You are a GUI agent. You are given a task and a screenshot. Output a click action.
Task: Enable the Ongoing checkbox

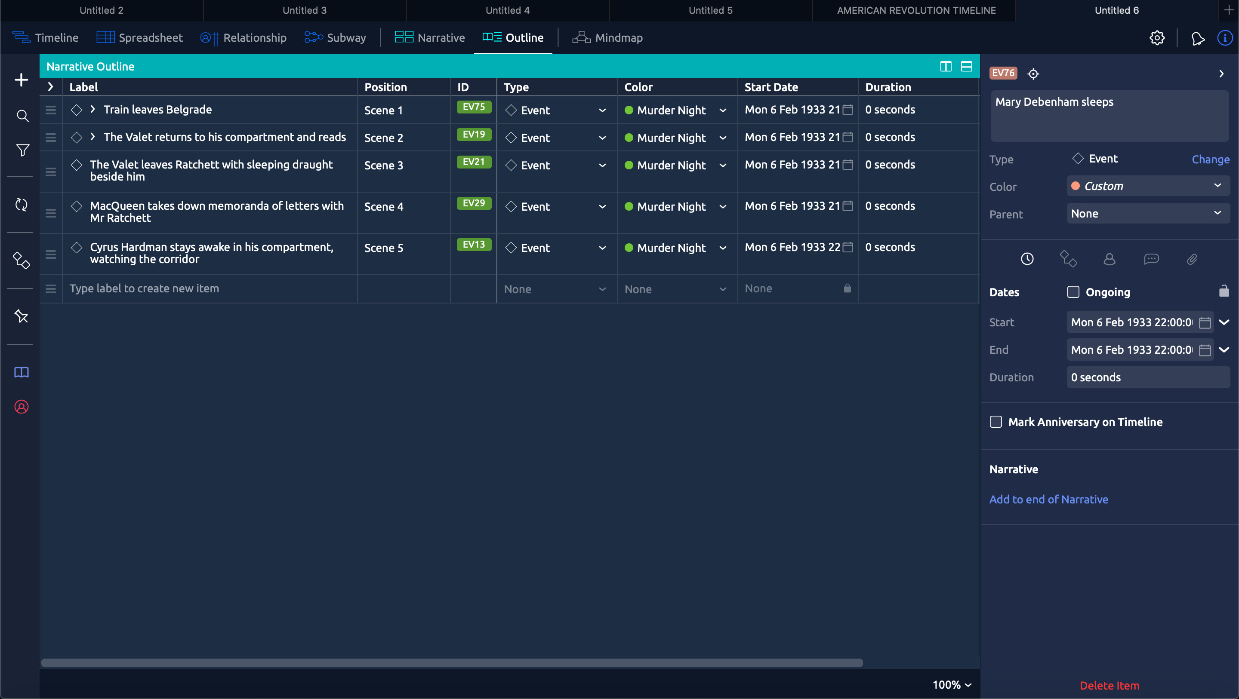(x=1073, y=292)
